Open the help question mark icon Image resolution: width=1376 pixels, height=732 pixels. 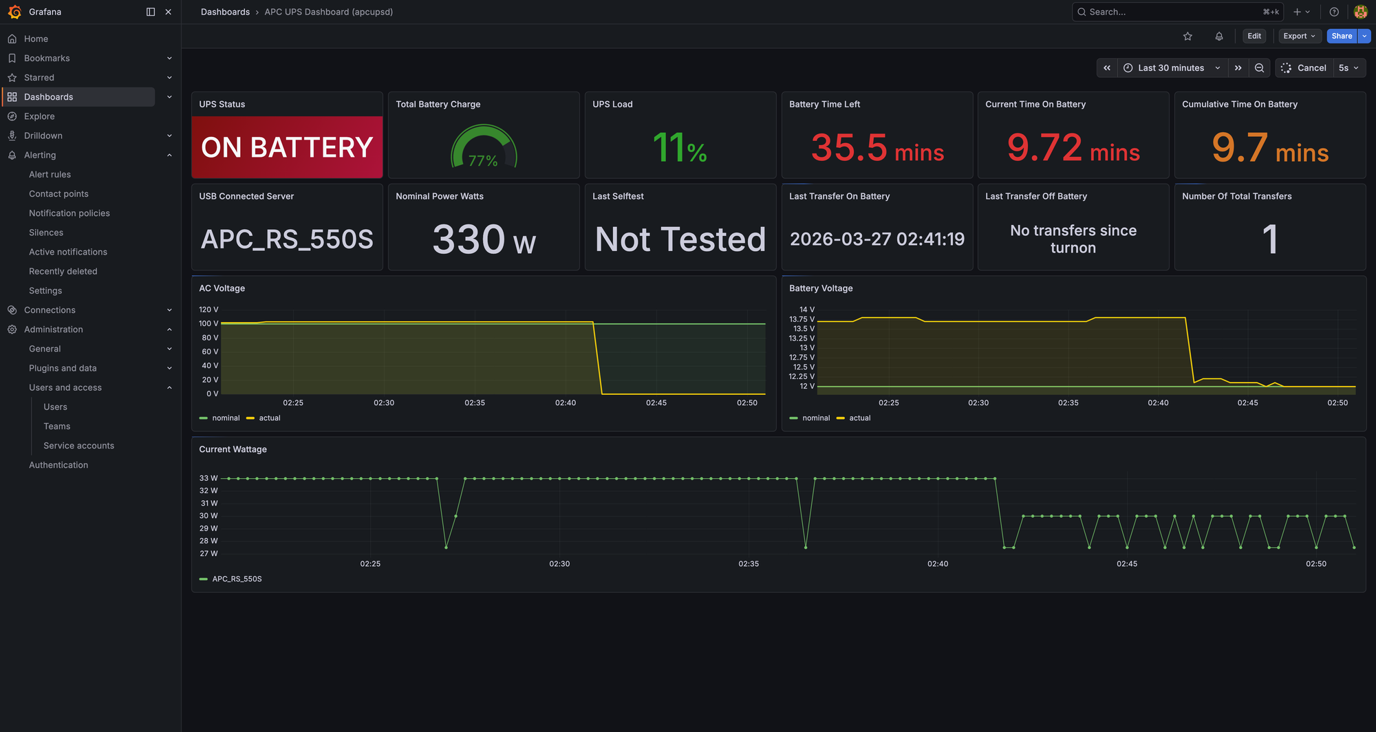coord(1334,12)
